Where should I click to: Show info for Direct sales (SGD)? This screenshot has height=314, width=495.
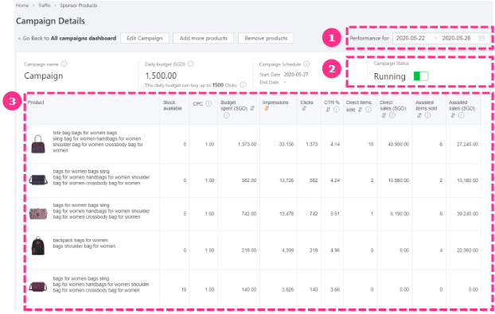[x=392, y=115]
